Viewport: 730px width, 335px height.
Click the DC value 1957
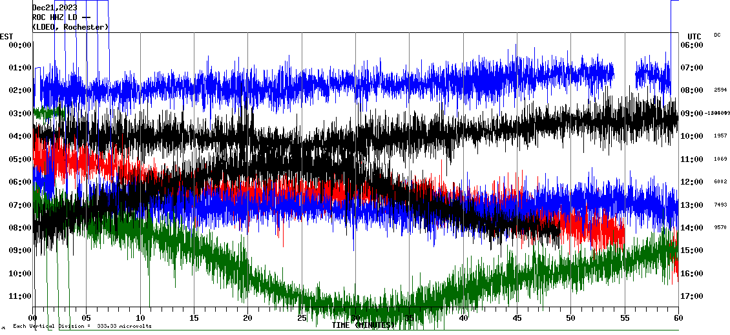coord(720,136)
